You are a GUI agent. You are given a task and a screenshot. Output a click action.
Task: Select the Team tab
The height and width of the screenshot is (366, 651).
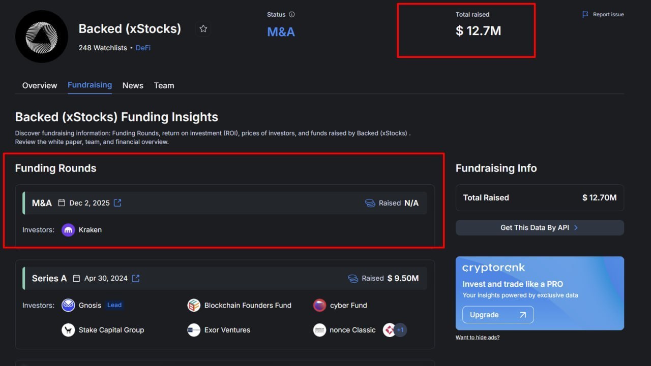click(164, 85)
